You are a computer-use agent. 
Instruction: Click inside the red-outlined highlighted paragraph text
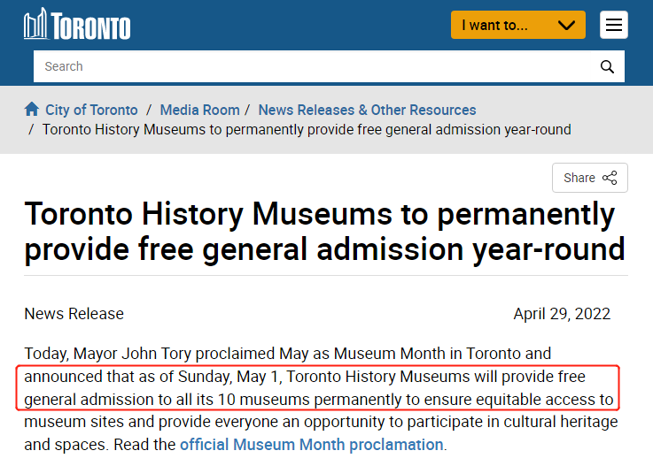tap(319, 388)
